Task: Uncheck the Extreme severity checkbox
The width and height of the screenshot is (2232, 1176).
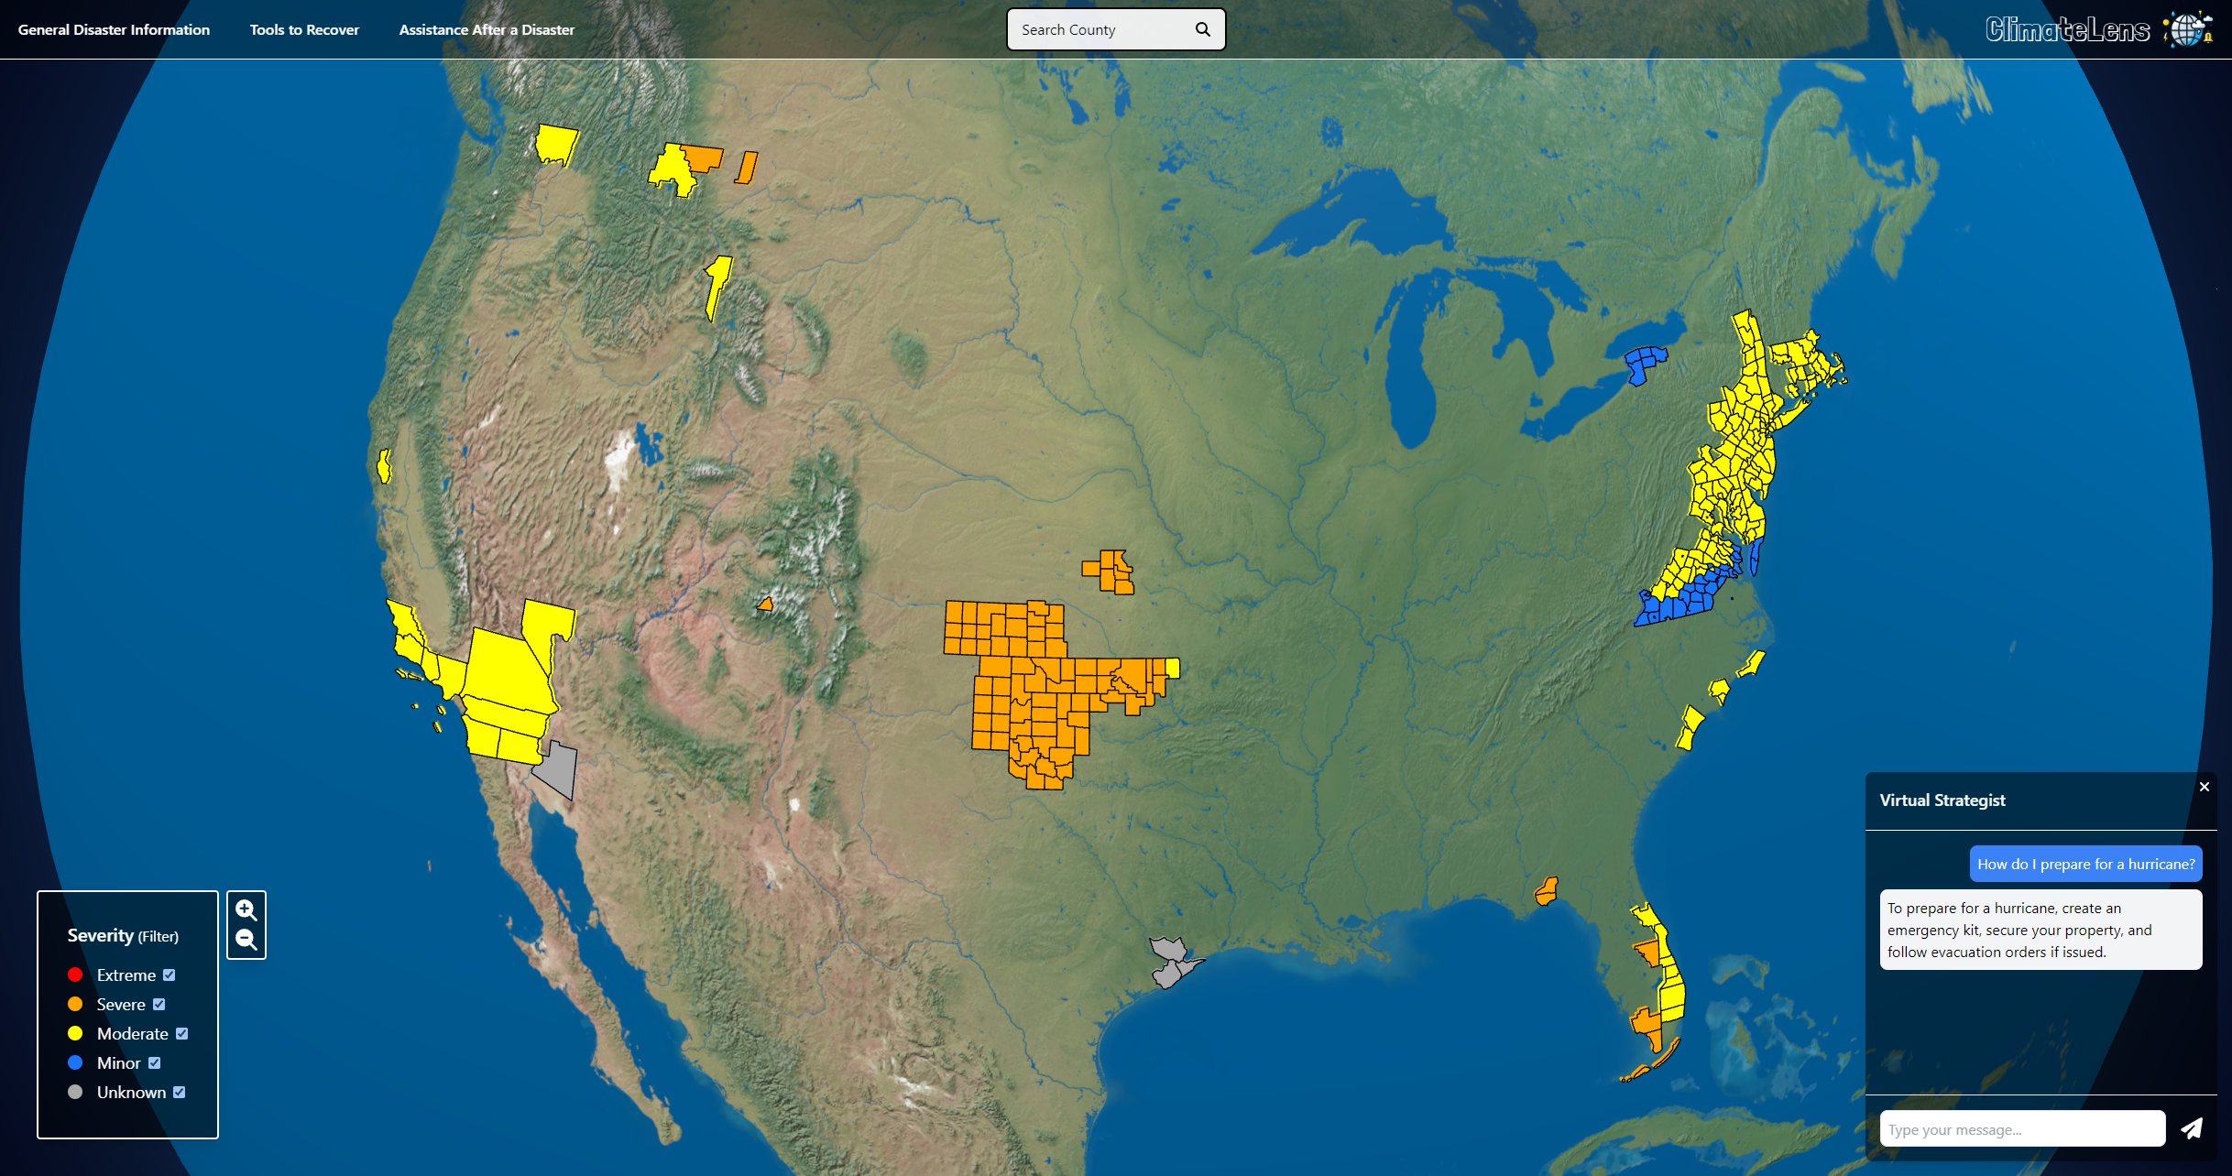Action: pyautogui.click(x=169, y=975)
